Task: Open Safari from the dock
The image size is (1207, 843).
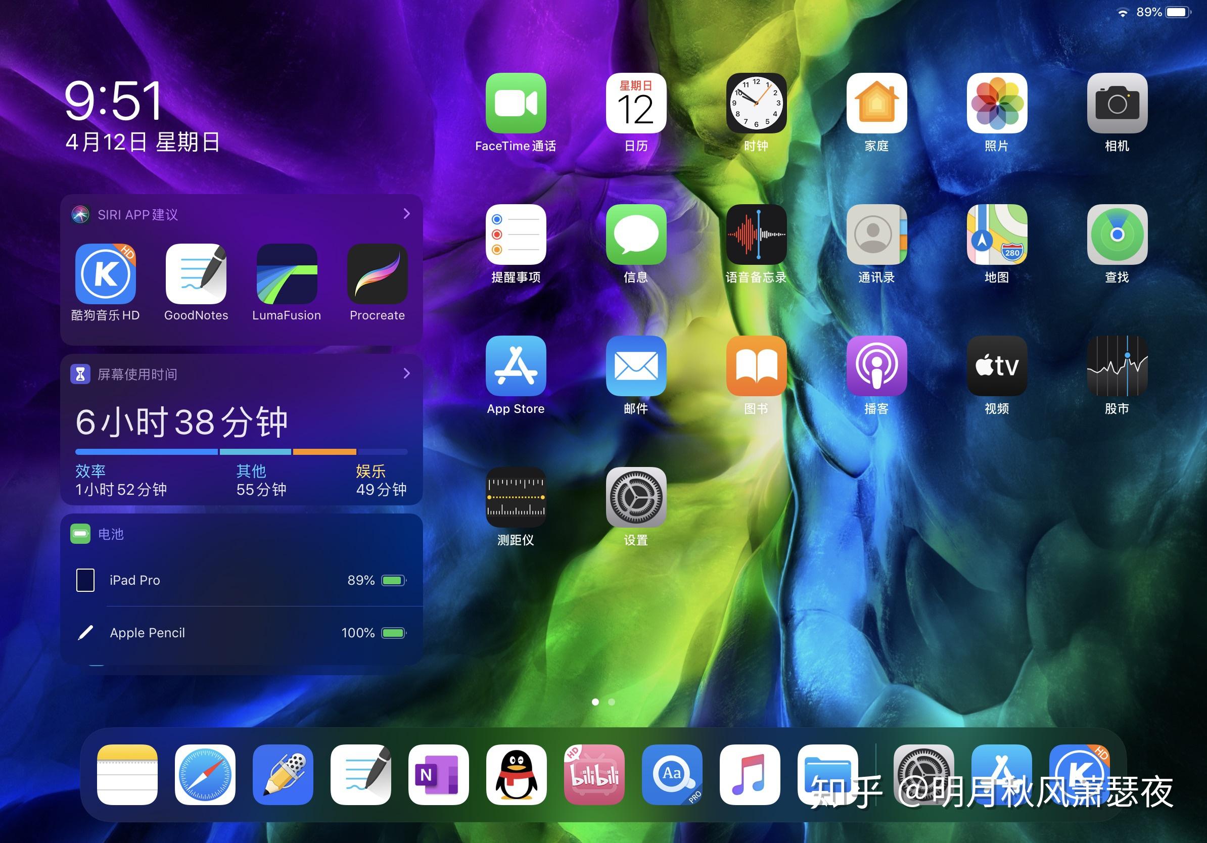Action: pyautogui.click(x=205, y=775)
